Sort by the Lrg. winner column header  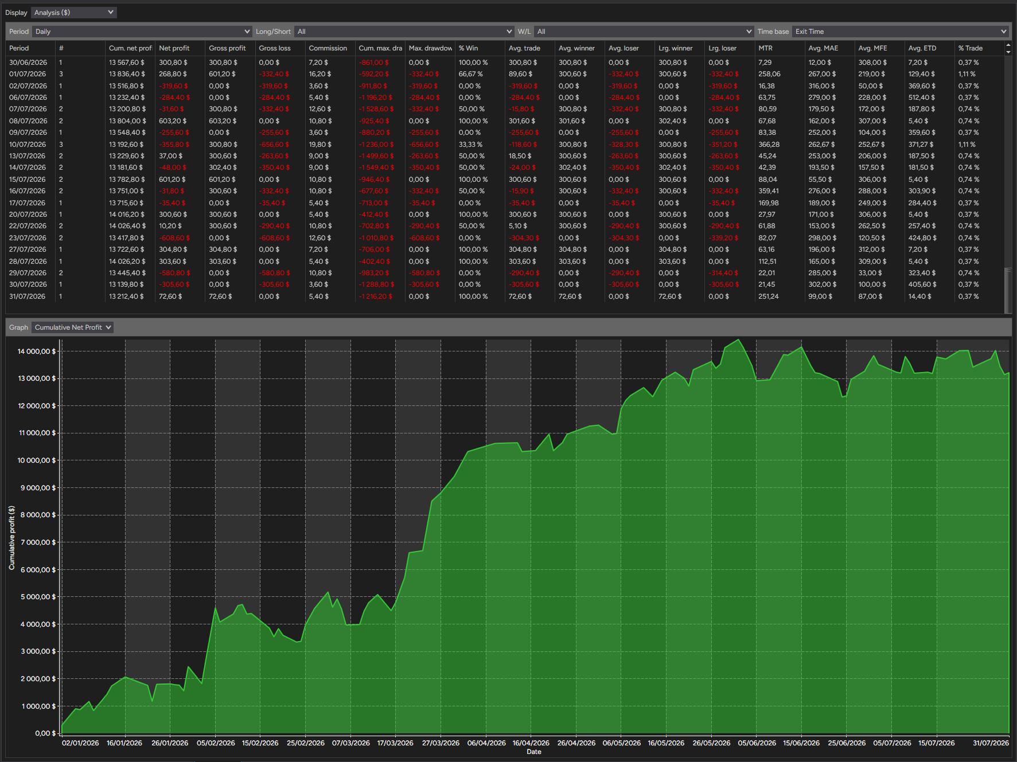[x=679, y=48]
